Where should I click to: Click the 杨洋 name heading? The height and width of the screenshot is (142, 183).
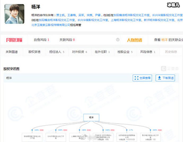pyautogui.click(x=36, y=7)
